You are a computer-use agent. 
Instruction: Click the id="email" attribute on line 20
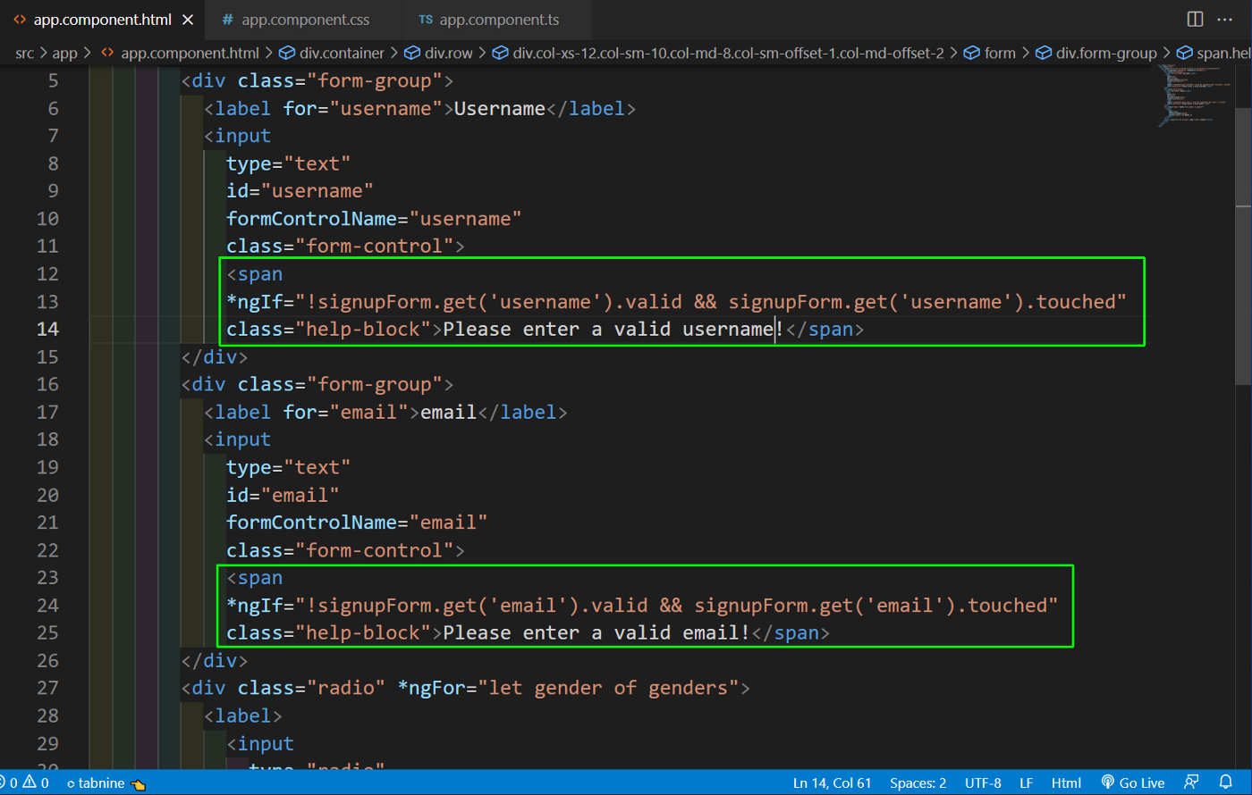(x=283, y=494)
